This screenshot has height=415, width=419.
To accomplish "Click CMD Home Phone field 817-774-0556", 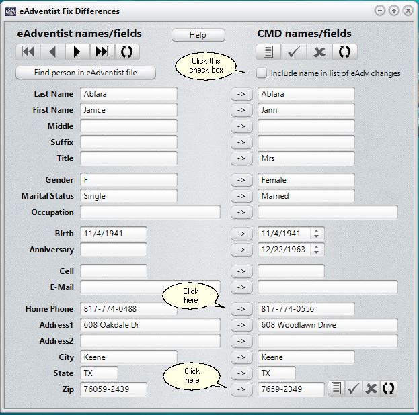I will [x=306, y=309].
